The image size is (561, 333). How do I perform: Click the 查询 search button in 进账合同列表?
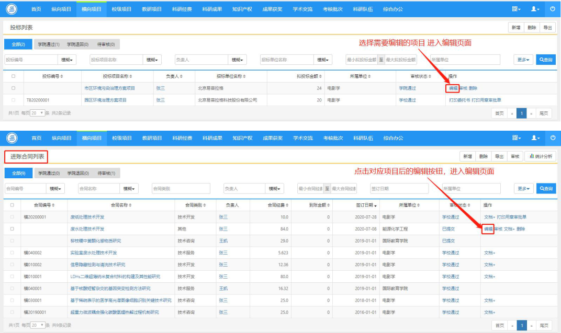[x=546, y=188]
